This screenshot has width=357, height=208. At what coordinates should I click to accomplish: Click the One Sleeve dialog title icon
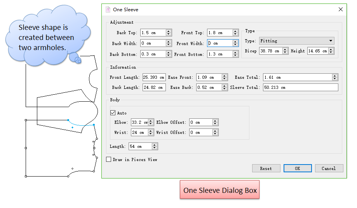[108, 9]
